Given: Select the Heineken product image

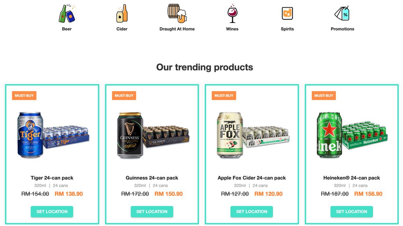Looking at the screenshot, I should coord(351,135).
